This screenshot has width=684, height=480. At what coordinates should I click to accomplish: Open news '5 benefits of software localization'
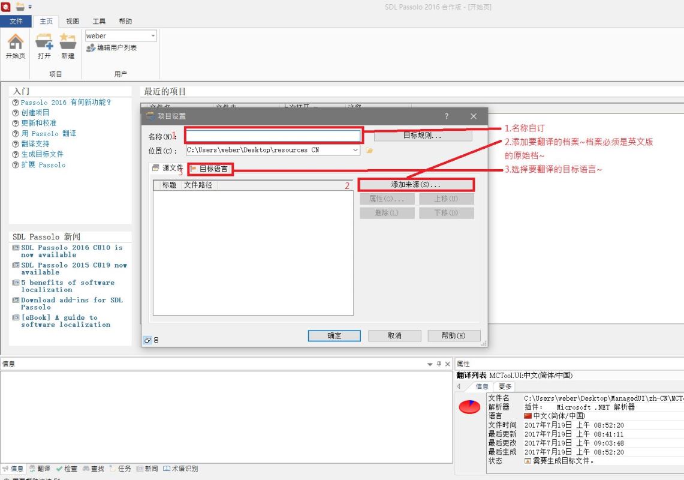(68, 286)
